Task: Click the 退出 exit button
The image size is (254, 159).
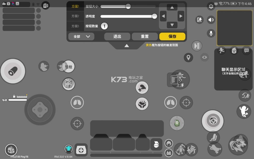Action: [117, 36]
